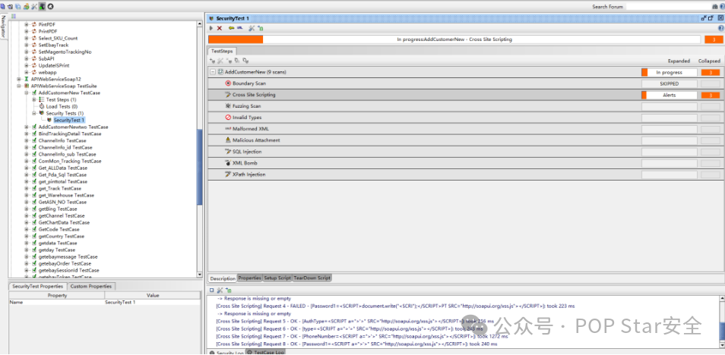This screenshot has width=725, height=355.
Task: Open the TearDown Script tab
Action: [x=312, y=278]
